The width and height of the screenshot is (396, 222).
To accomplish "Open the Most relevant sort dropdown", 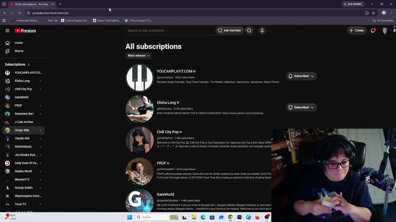I will [x=139, y=56].
